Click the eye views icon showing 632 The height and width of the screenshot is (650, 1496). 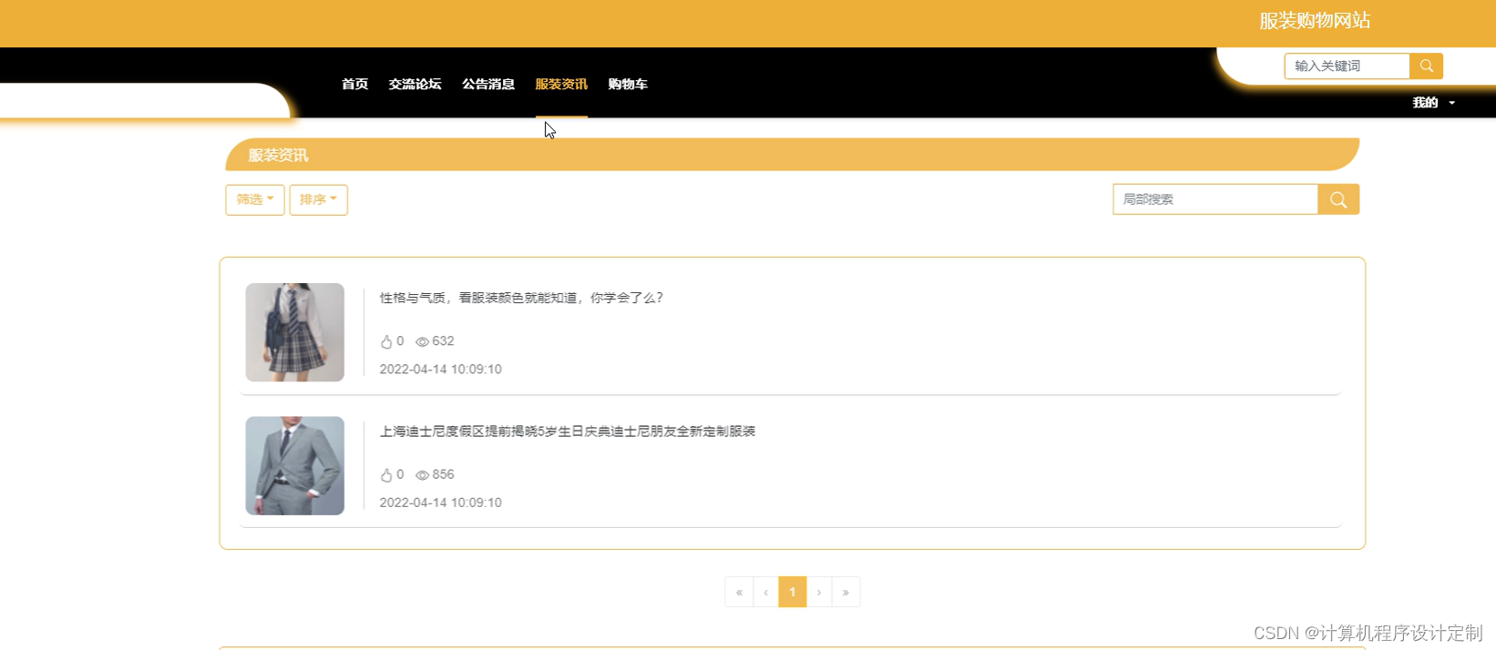coord(422,341)
